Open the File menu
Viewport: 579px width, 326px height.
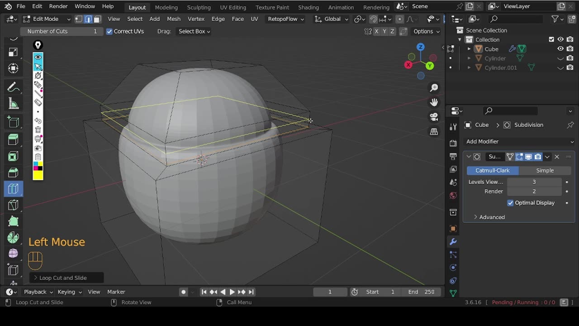tap(21, 6)
